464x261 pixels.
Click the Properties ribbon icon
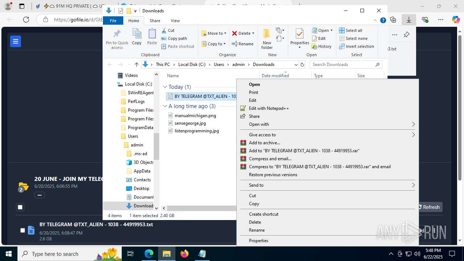(x=299, y=39)
